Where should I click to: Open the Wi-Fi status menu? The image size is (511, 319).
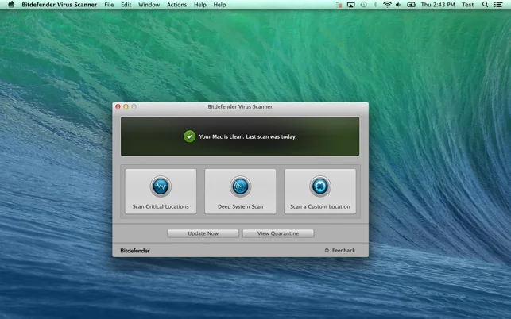(387, 5)
